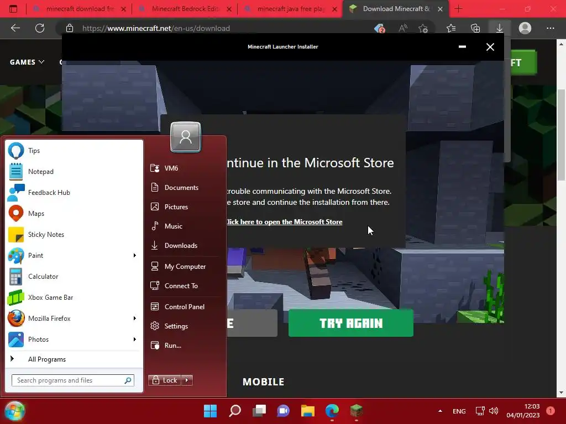Image resolution: width=566 pixels, height=424 pixels.
Task: Click the Lock button
Action: click(x=165, y=380)
